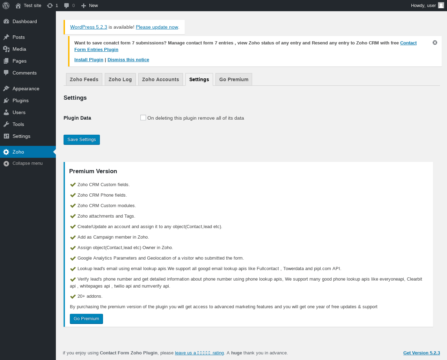Open the WordPress Settings sidebar item
This screenshot has width=447, height=360.
[x=28, y=136]
